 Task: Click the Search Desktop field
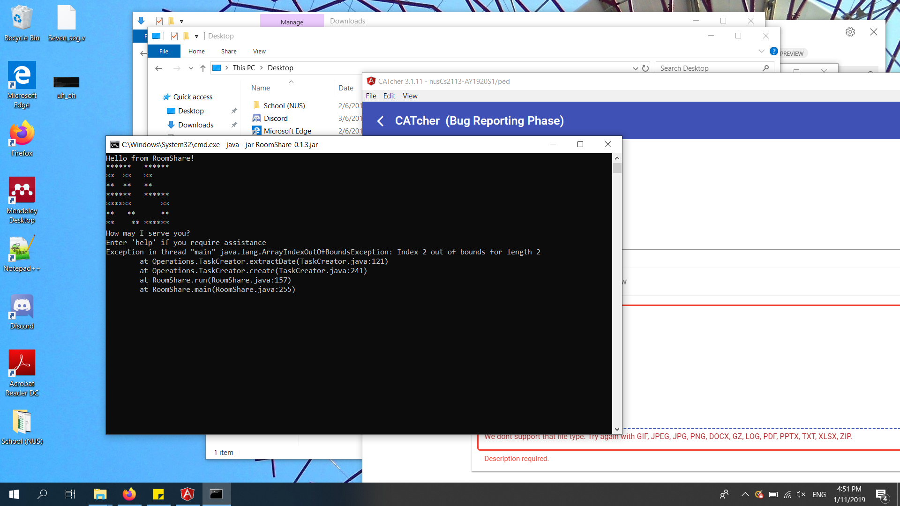(708, 68)
